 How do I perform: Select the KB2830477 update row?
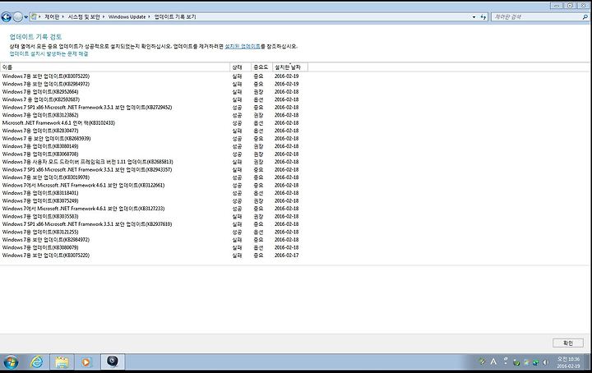pyautogui.click(x=154, y=131)
